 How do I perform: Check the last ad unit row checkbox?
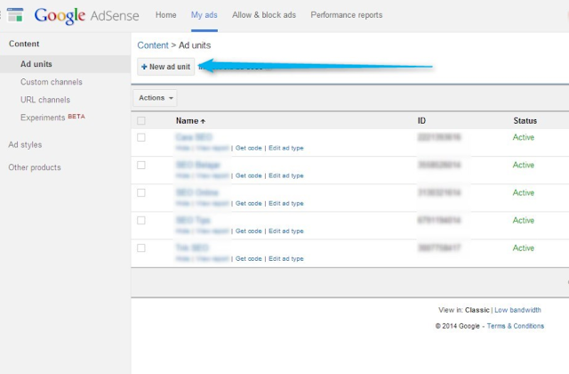[x=141, y=248]
